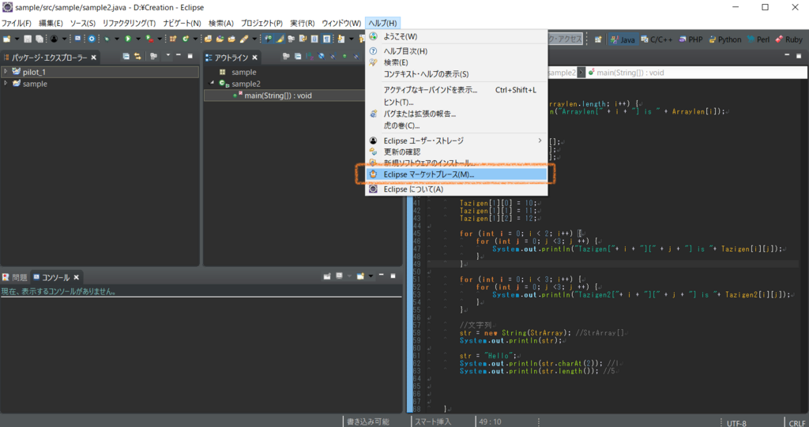
Task: Open 虎の巻(C)... menu entry
Action: [x=457, y=125]
